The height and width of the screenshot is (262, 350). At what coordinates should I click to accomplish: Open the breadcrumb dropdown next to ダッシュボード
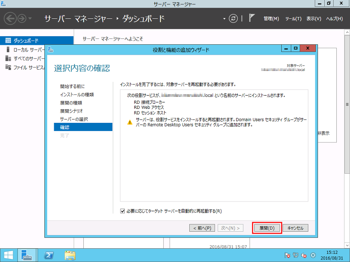tap(224, 19)
